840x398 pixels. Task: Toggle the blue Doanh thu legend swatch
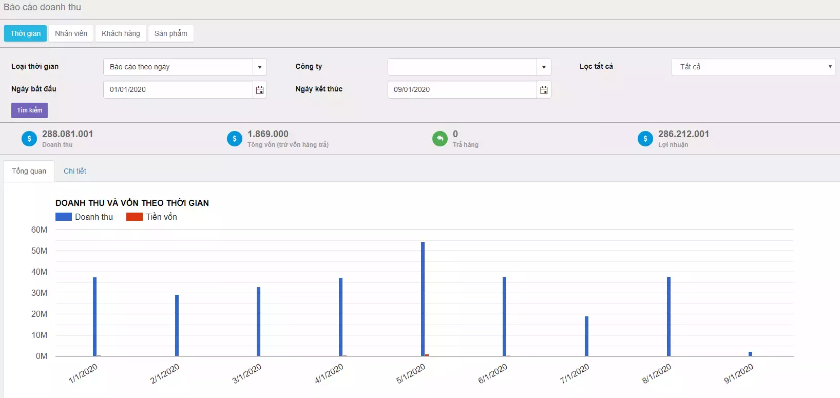point(64,217)
